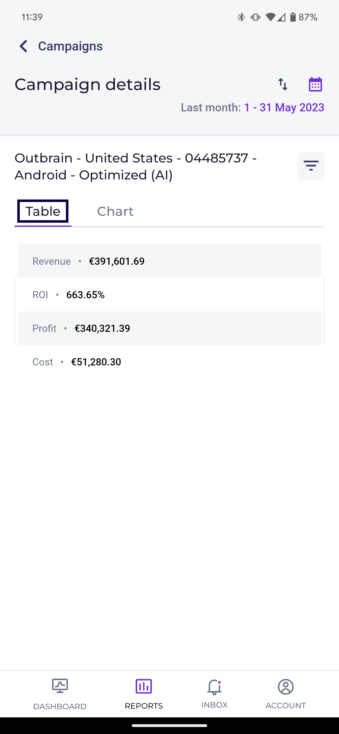Tap the Campaign details heading
339x734 pixels.
tap(88, 84)
